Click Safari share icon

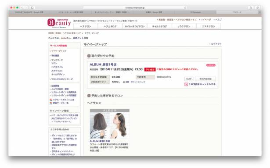251,7
